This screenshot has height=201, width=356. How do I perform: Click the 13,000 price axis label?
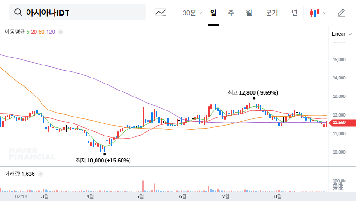(339, 97)
